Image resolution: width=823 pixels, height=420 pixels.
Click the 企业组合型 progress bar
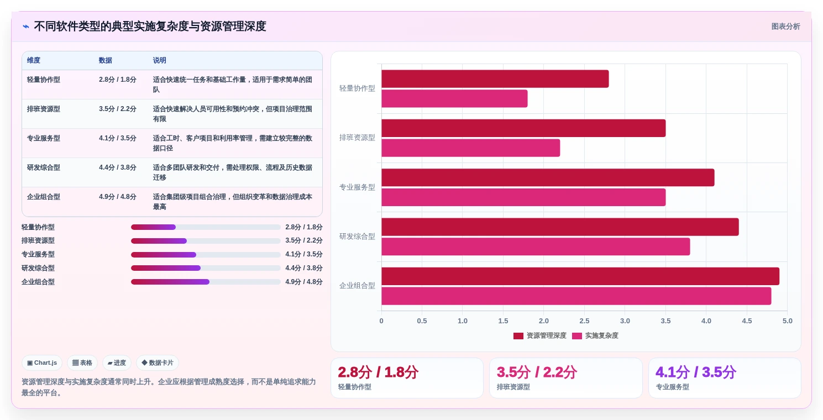206,282
